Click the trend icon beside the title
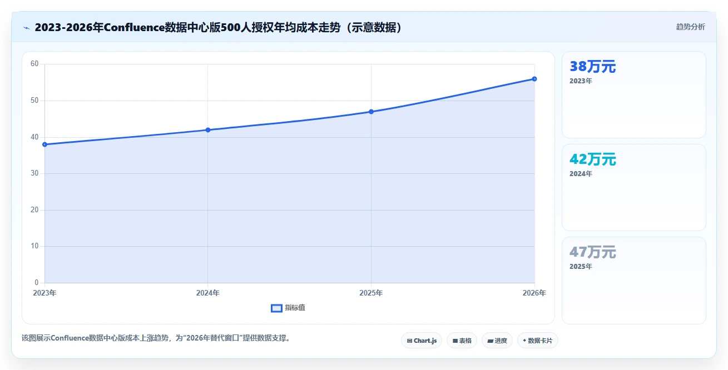 coord(27,27)
